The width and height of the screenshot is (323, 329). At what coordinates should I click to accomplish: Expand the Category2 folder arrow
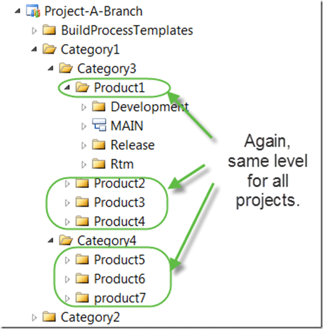point(34,318)
